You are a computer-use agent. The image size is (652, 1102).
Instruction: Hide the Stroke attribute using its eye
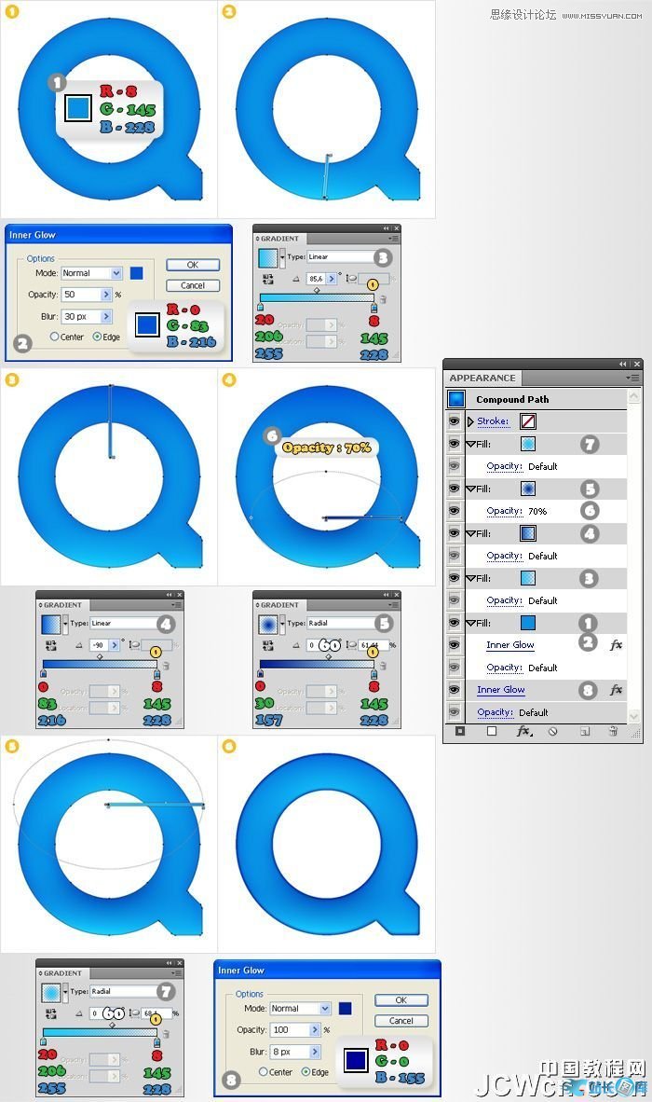(455, 421)
